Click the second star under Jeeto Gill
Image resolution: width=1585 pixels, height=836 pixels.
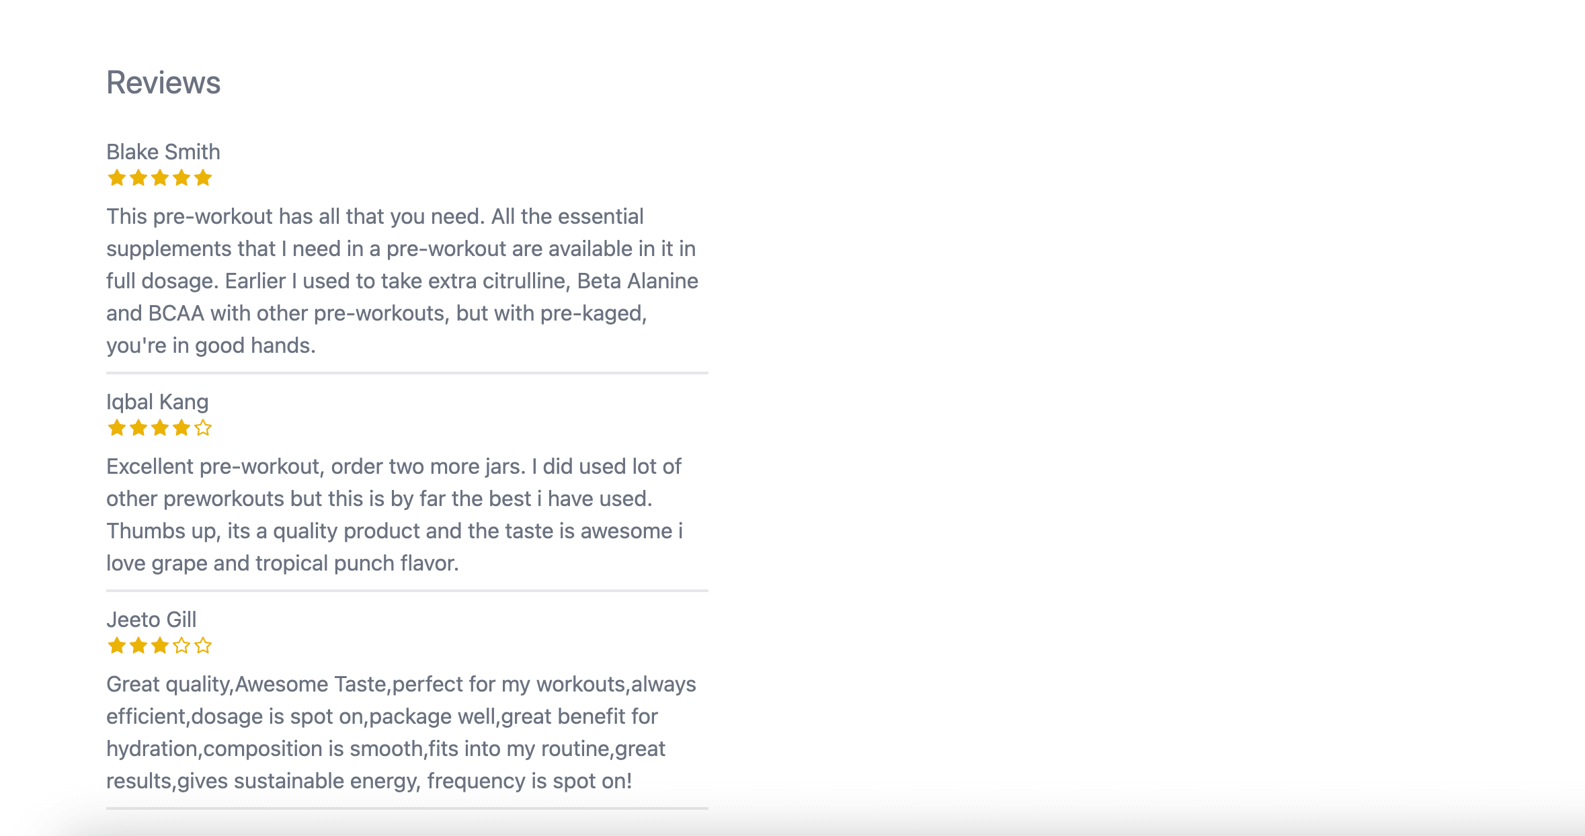click(138, 646)
